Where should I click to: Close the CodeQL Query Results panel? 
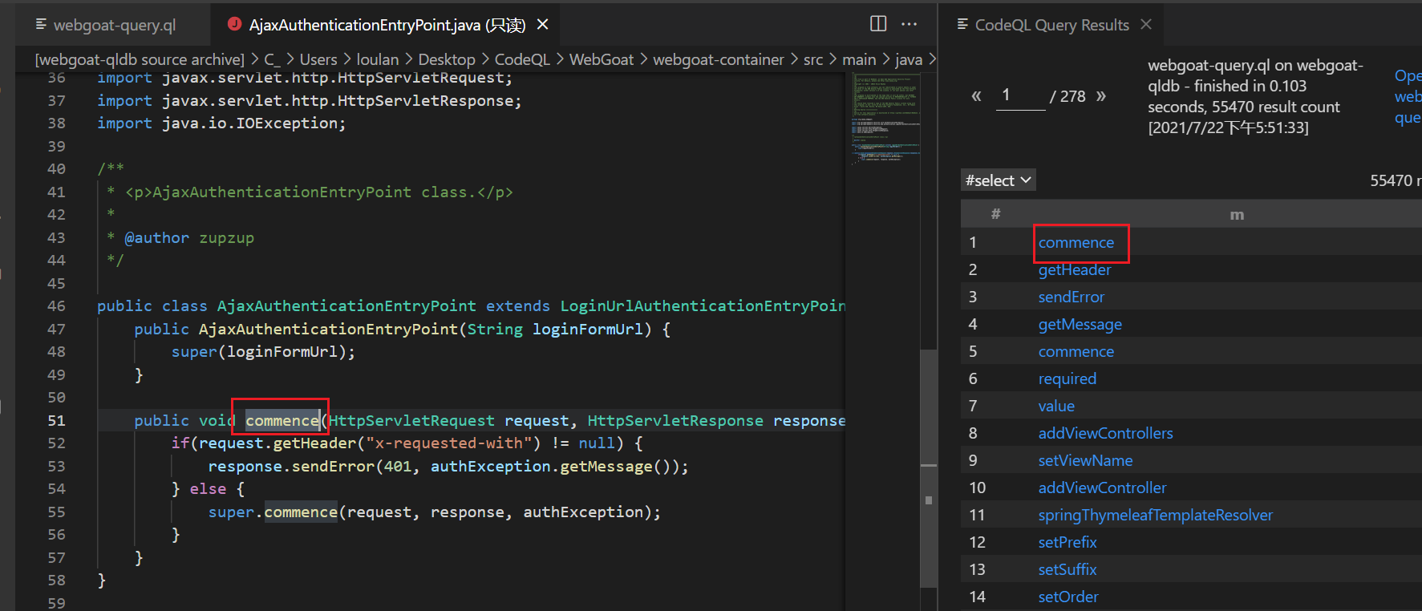(x=1146, y=25)
